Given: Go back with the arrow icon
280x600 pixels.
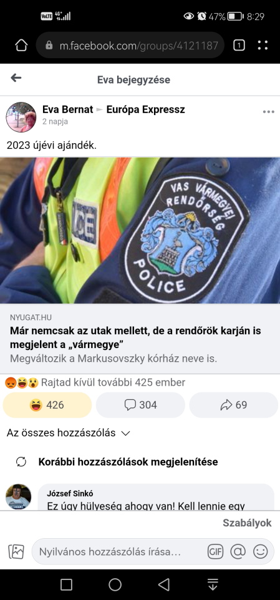Looking at the screenshot, I should click(16, 78).
